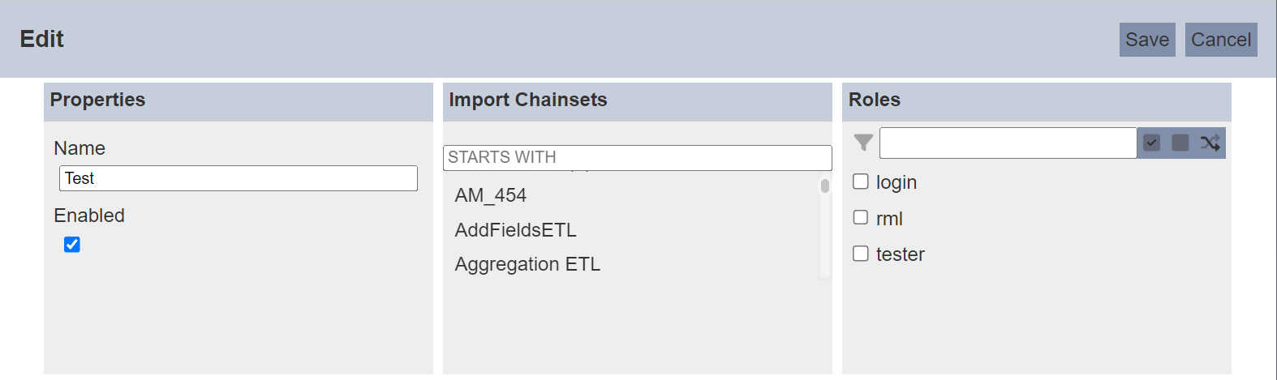The image size is (1277, 380).
Task: Check the rml role checkbox
Action: click(861, 217)
